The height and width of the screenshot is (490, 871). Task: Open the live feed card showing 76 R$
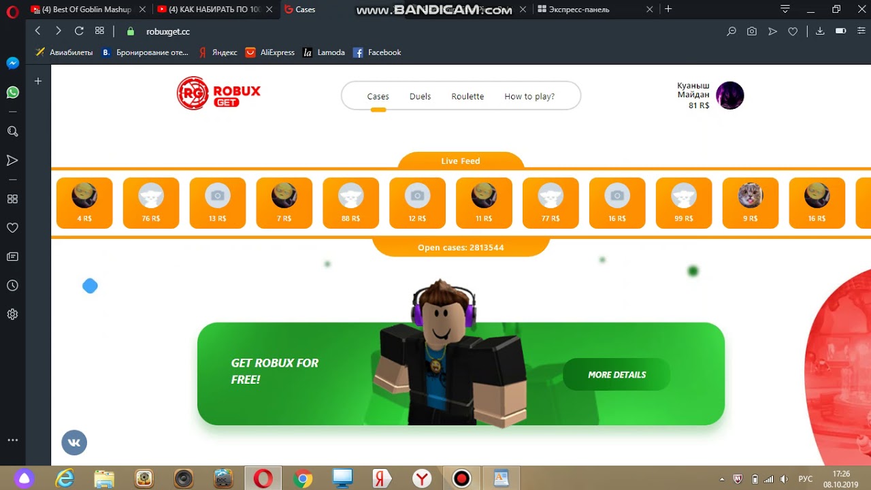(x=151, y=203)
